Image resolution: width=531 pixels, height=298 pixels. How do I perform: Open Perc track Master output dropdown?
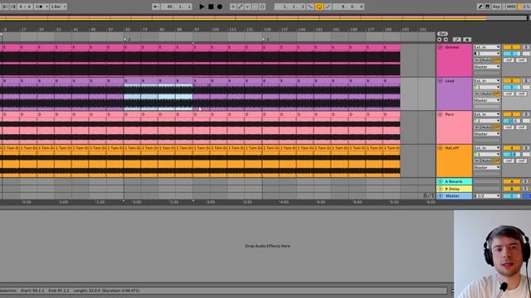click(487, 134)
